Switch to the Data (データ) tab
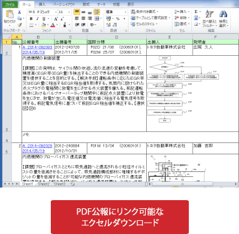 click(101, 4)
